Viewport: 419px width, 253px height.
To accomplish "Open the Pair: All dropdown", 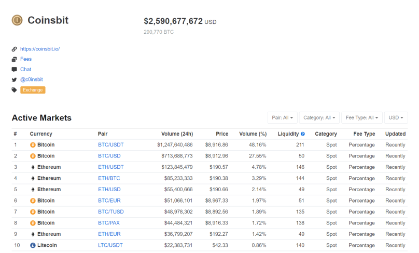I will [283, 117].
